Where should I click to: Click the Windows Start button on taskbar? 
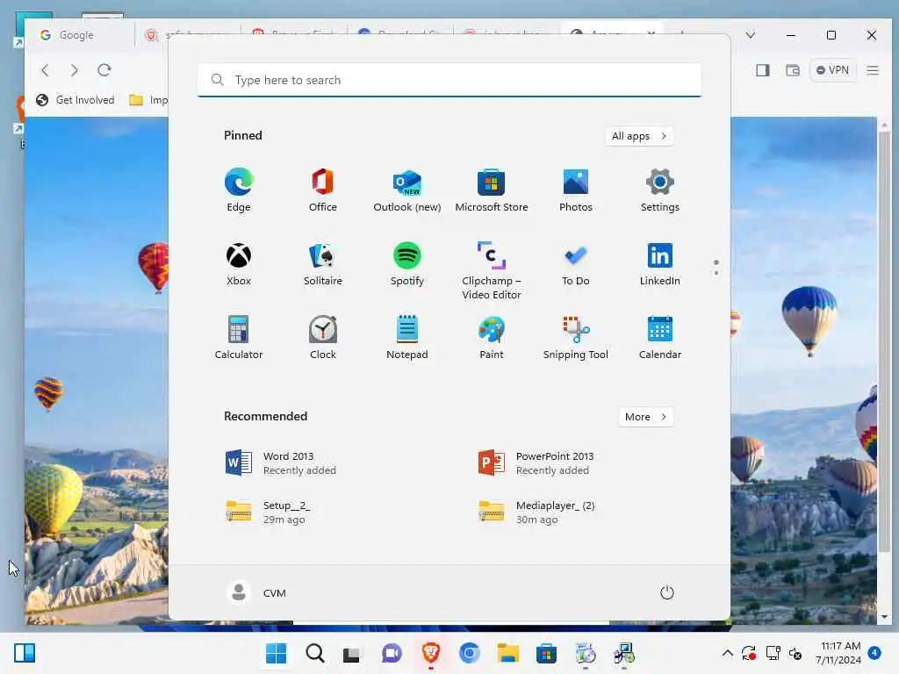pos(277,653)
